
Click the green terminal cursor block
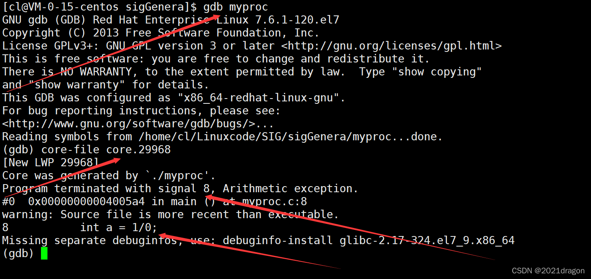[x=44, y=253]
